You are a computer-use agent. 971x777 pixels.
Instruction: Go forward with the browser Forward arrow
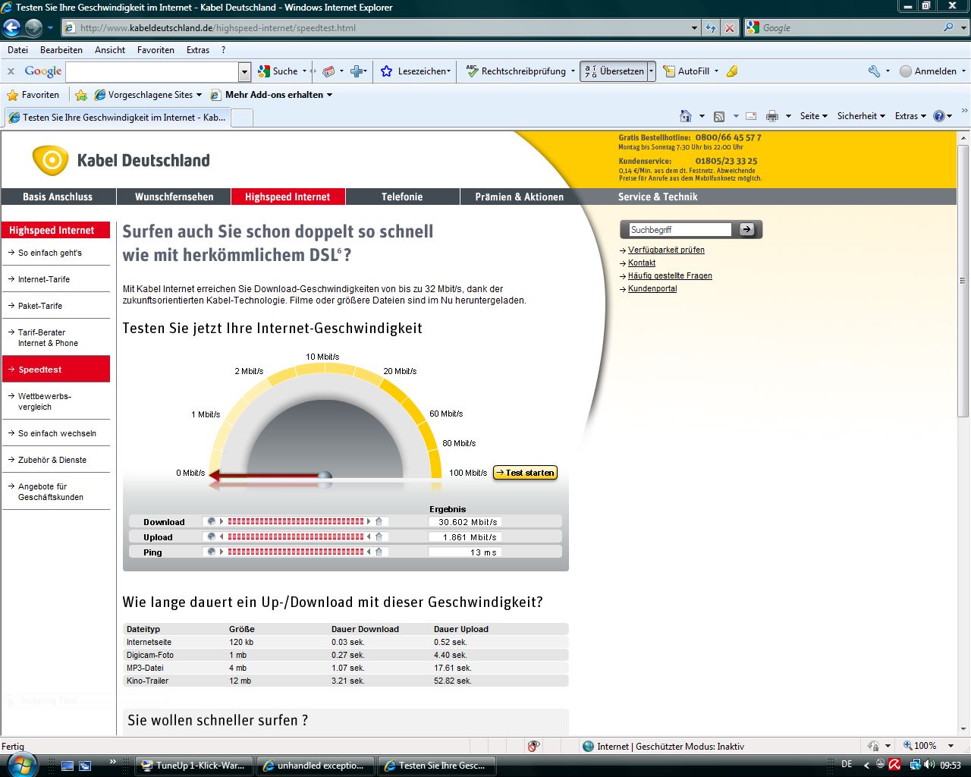[33, 28]
